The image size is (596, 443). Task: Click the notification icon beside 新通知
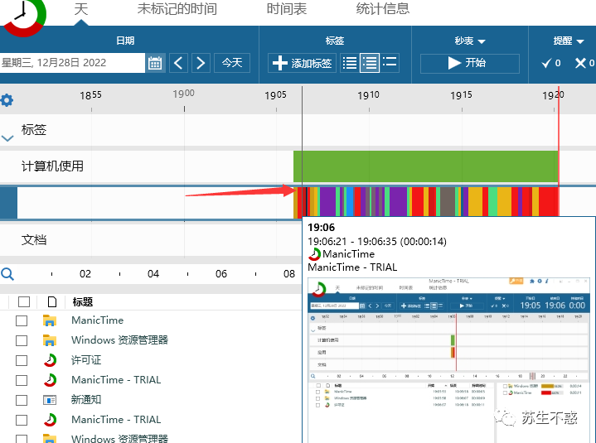pos(50,400)
